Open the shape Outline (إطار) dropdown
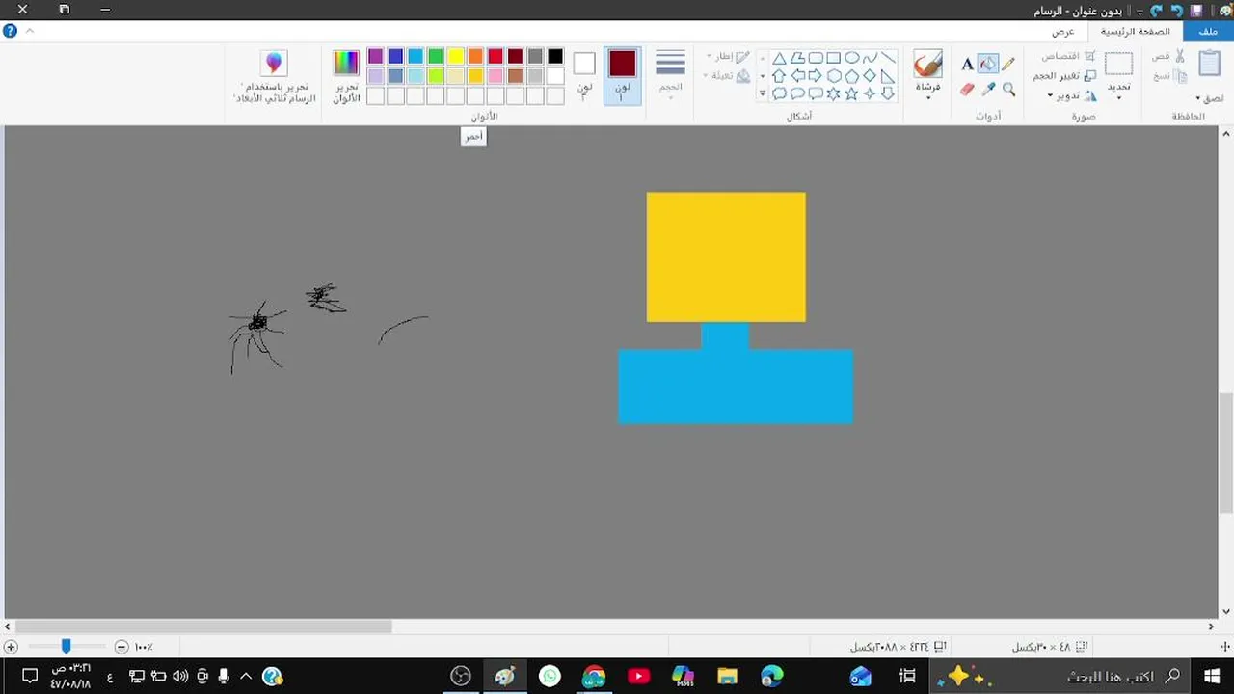The width and height of the screenshot is (1234, 694). (x=728, y=57)
